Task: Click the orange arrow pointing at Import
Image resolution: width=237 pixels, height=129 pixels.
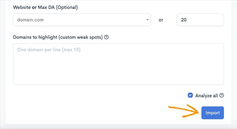Action: click(x=184, y=111)
